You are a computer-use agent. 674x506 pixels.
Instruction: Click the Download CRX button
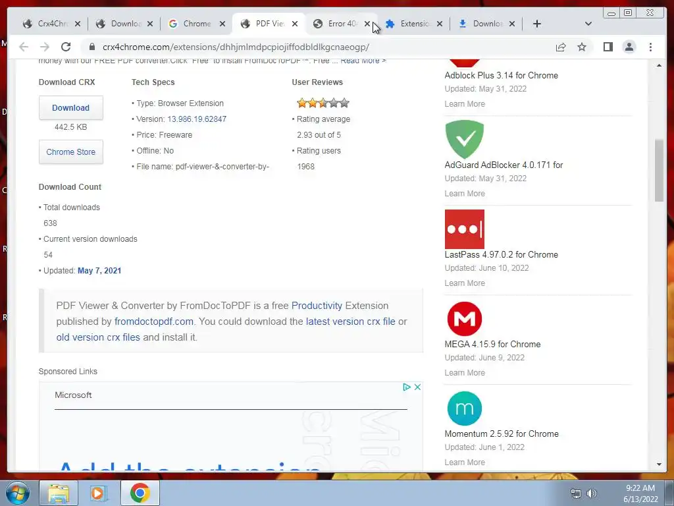pyautogui.click(x=71, y=107)
